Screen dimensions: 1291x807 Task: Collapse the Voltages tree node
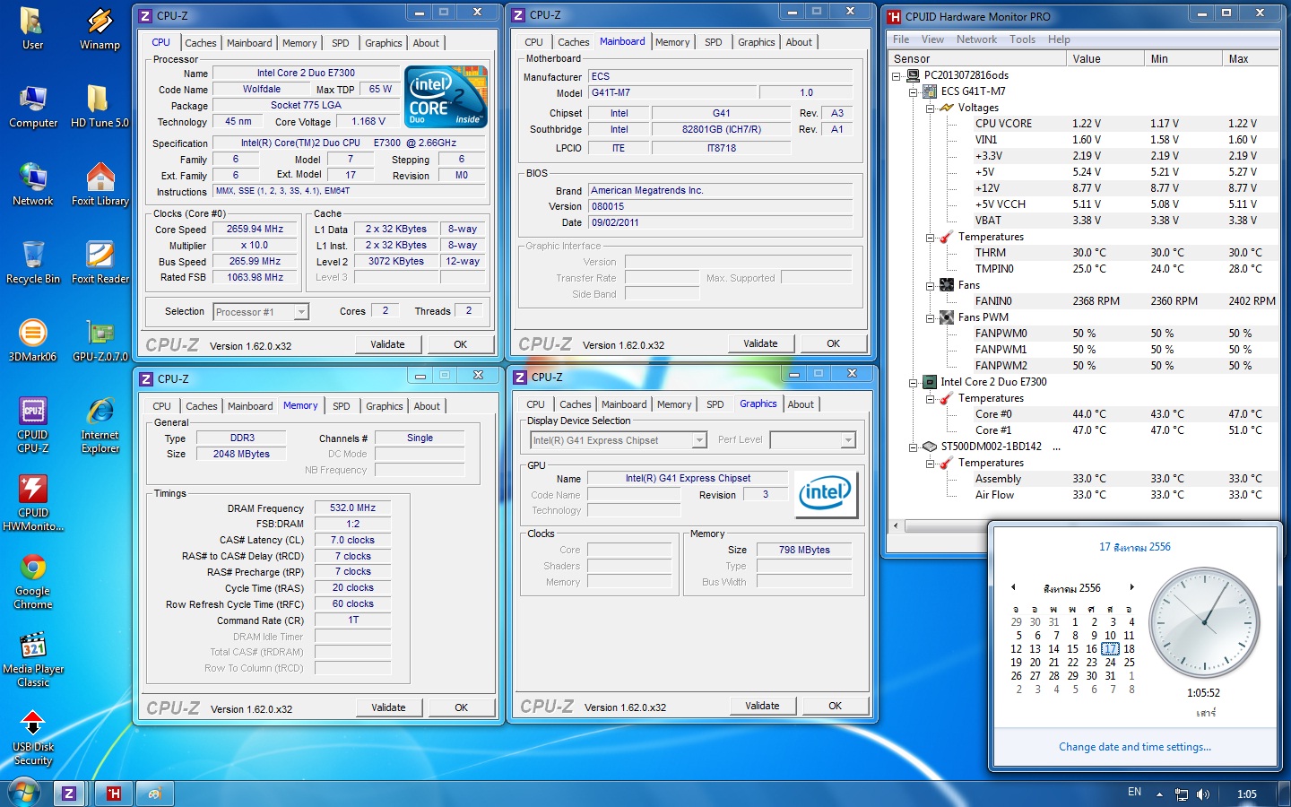[x=930, y=108]
